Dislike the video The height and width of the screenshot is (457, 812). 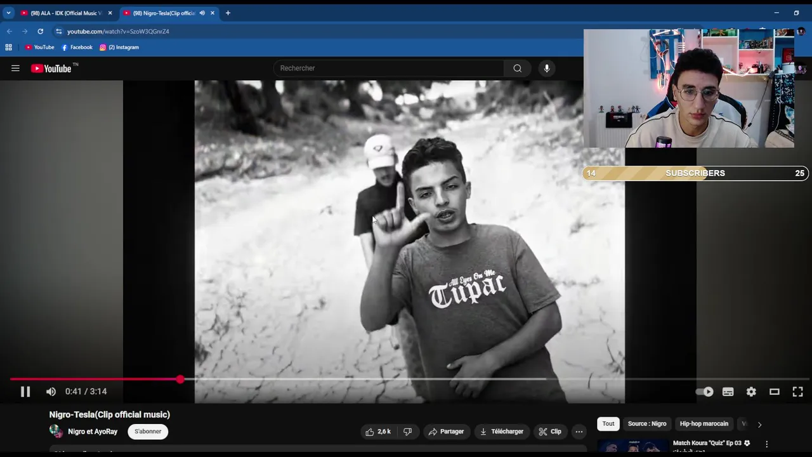pos(407,432)
